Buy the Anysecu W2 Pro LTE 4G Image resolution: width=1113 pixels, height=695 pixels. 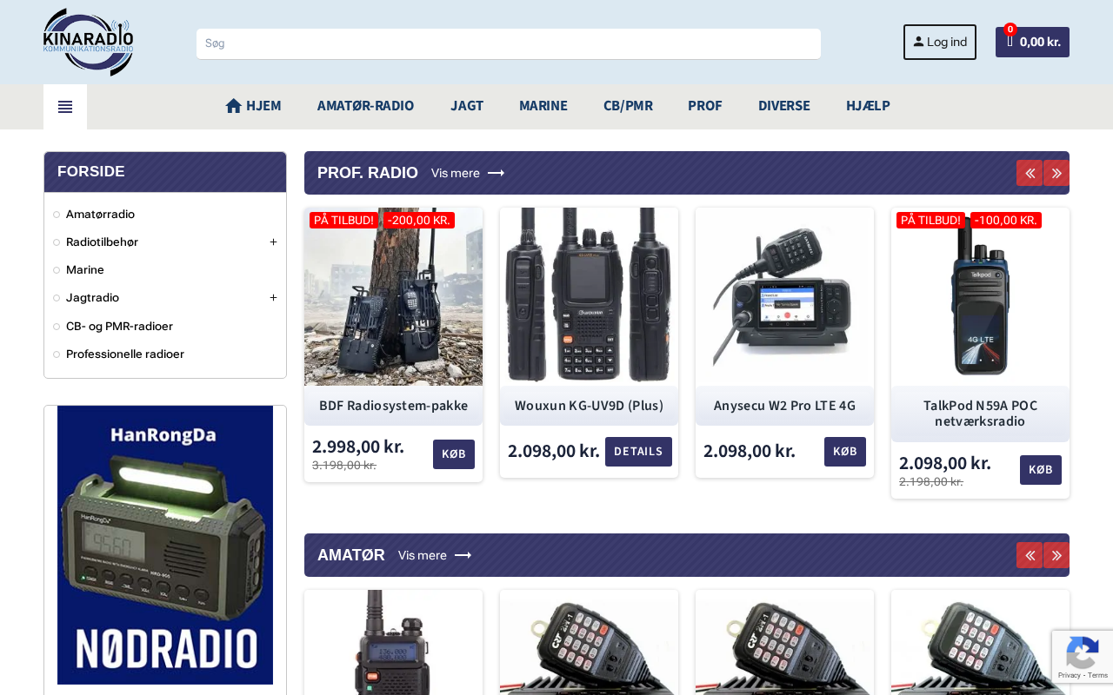point(845,452)
